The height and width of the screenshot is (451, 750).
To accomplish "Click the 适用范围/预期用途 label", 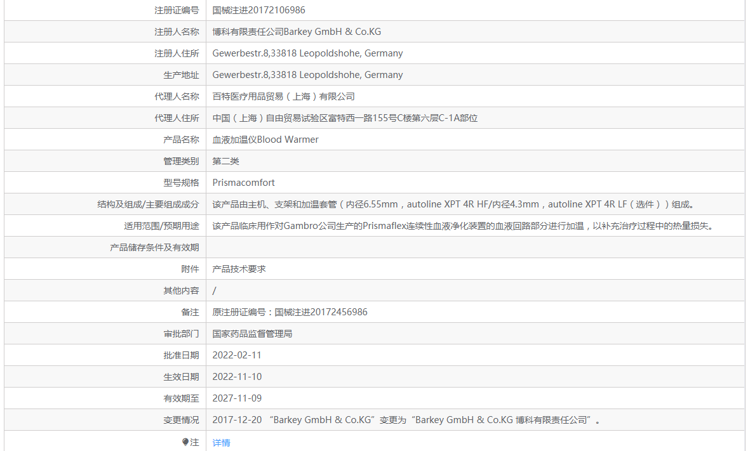I will click(162, 226).
